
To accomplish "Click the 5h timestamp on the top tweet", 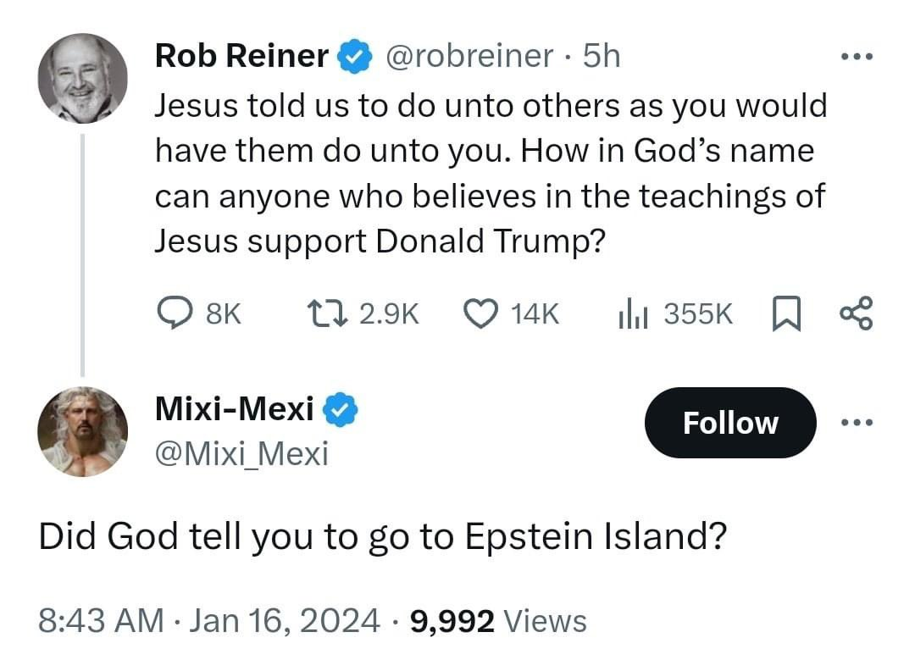I will [602, 56].
